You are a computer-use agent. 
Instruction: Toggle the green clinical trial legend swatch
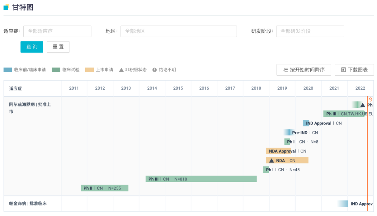coord(56,70)
